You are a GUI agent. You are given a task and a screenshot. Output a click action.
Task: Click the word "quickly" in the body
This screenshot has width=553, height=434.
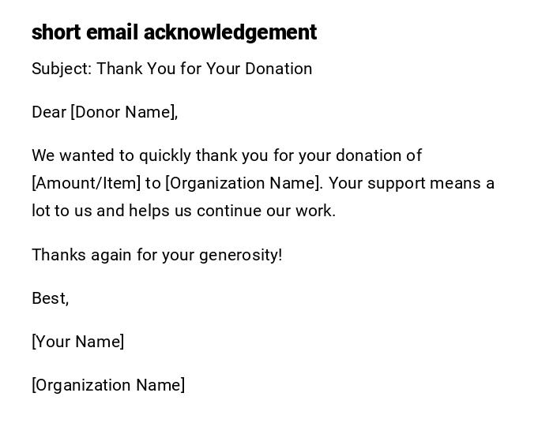[165, 155]
